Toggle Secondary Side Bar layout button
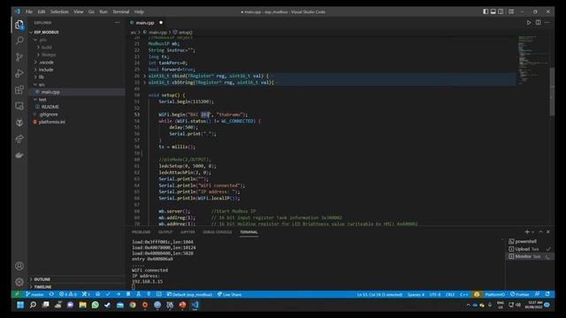566x318 pixels. pyautogui.click(x=501, y=11)
